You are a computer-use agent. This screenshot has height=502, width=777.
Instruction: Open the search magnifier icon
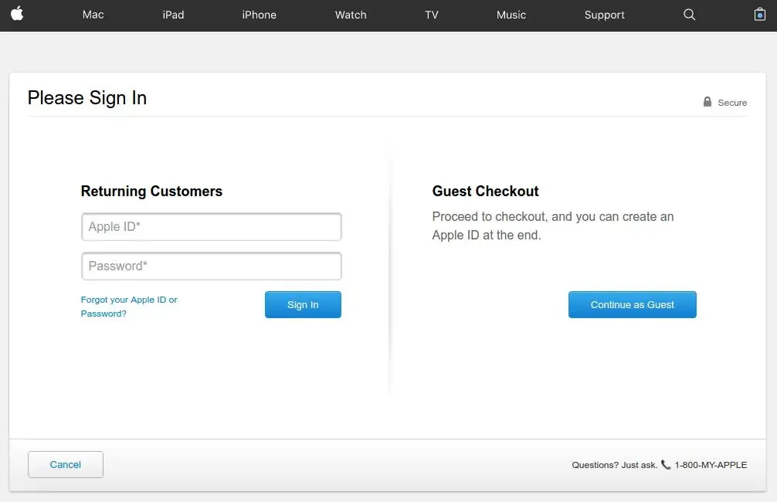[690, 15]
